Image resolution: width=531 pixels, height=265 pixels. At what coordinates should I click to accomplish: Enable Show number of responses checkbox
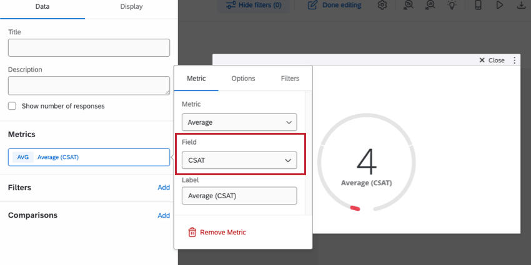[x=12, y=106]
